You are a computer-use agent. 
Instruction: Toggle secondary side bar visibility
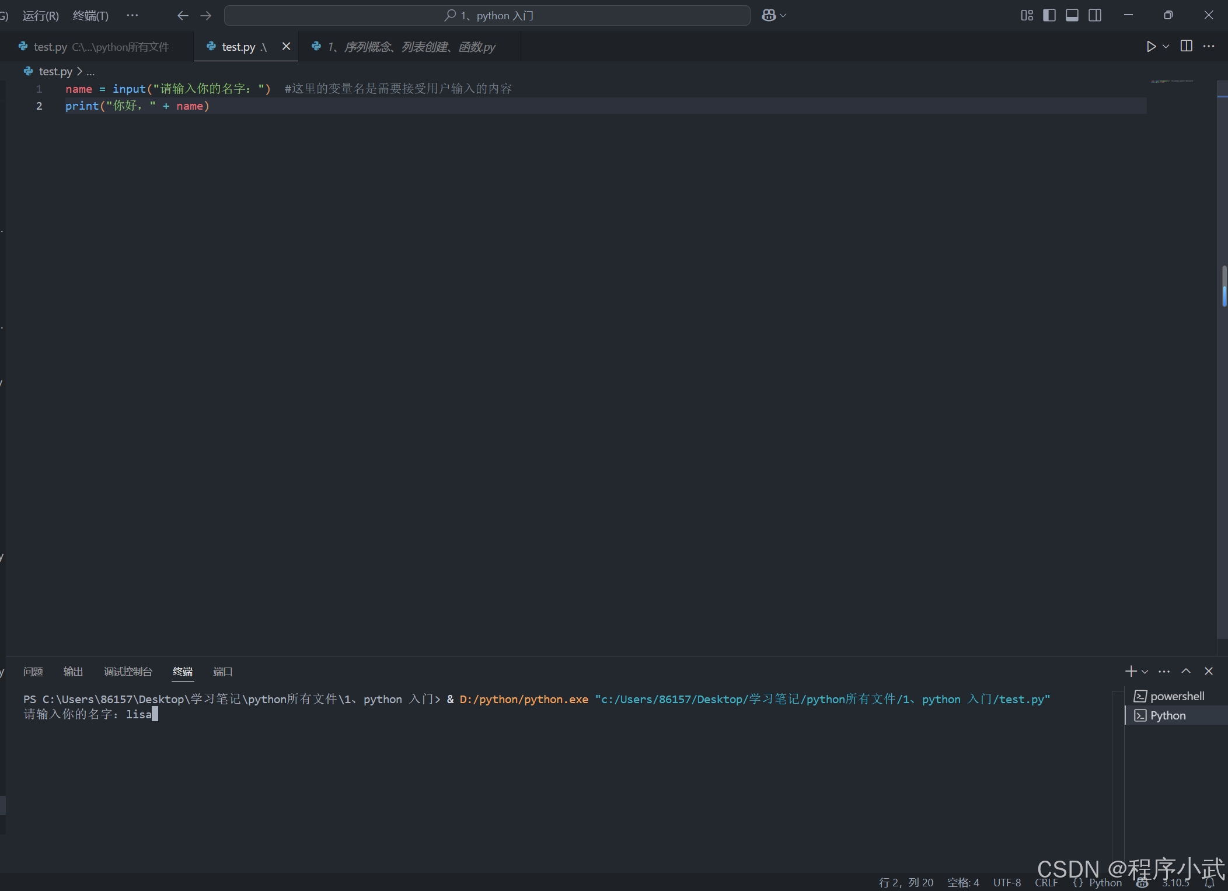(x=1095, y=16)
